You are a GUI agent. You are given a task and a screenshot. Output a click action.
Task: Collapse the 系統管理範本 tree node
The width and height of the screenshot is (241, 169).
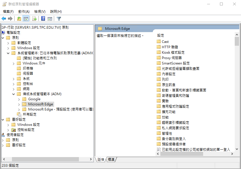(8, 53)
